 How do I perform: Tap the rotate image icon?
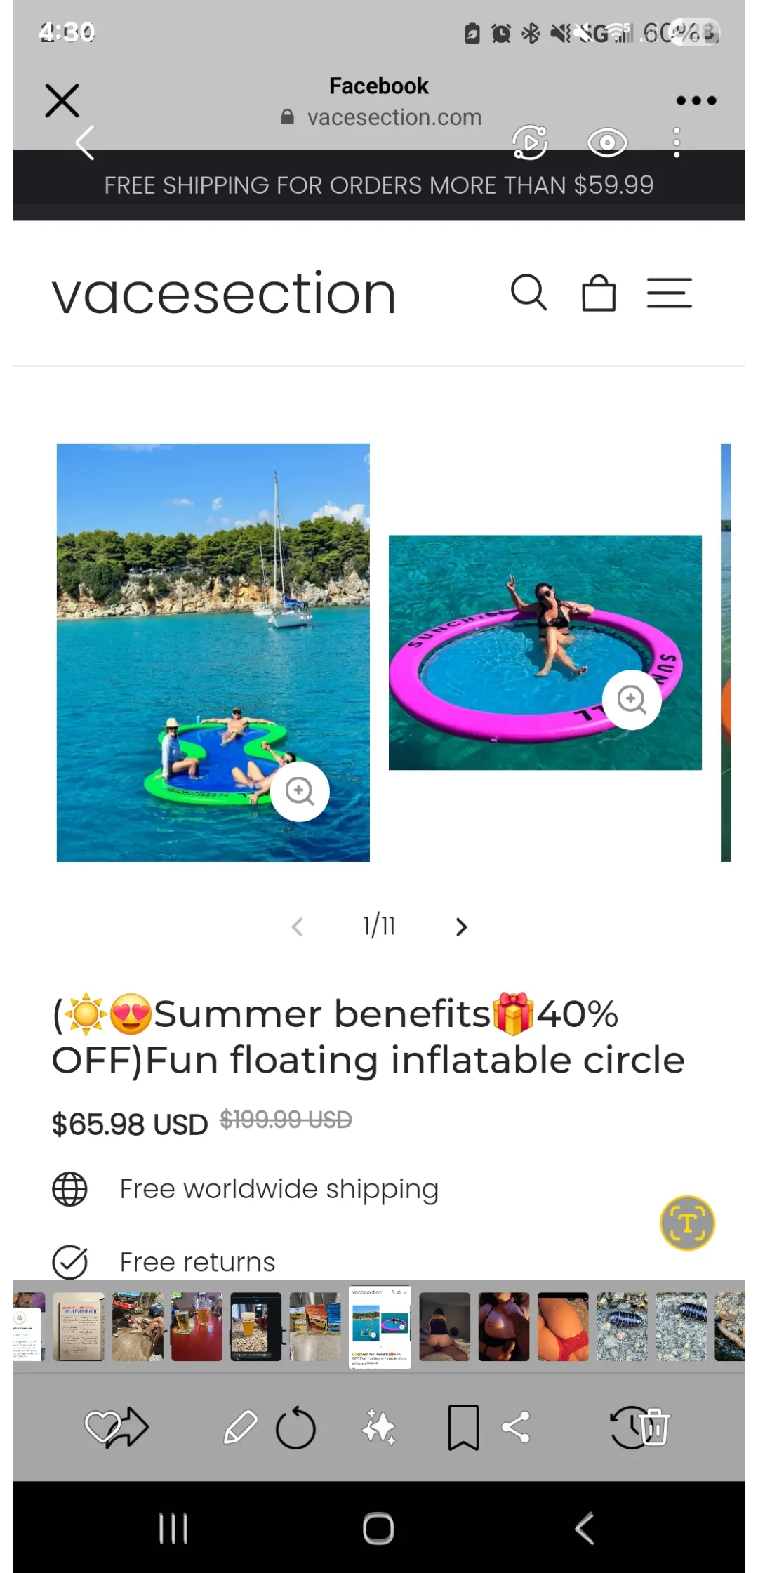[x=295, y=1428]
